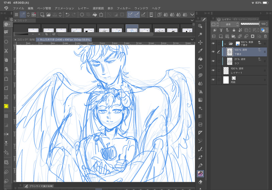Select the Move layer tool

click(200, 43)
